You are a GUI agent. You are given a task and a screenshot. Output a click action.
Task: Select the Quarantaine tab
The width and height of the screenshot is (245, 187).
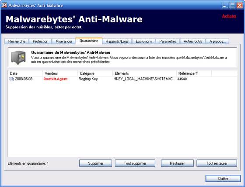(x=89, y=41)
